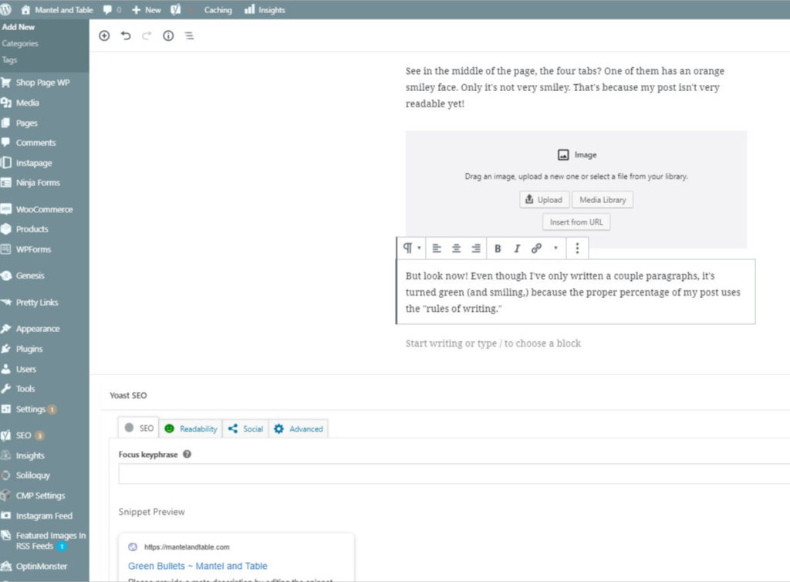Image resolution: width=790 pixels, height=582 pixels.
Task: Open Categories in sidebar
Action: 20,43
